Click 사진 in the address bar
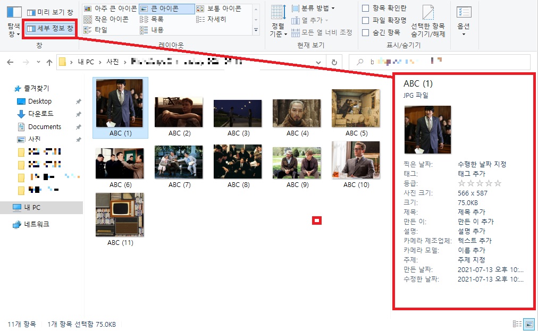Image resolution: width=538 pixels, height=331 pixels. click(113, 62)
